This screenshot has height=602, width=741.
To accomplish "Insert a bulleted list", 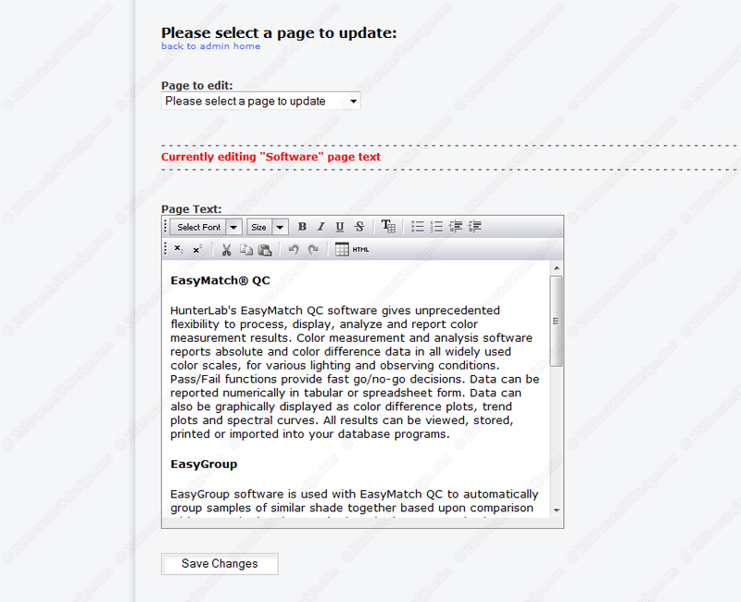I will (418, 227).
